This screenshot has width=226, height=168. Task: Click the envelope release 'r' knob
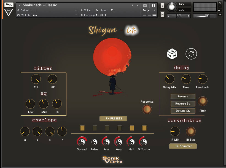62,131
